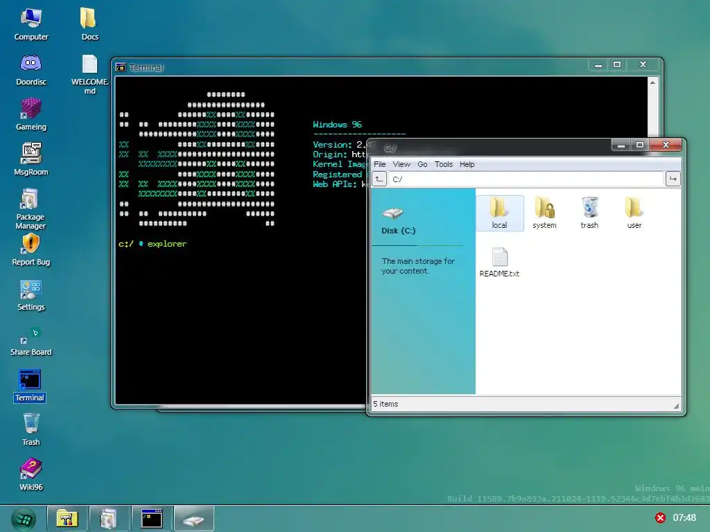Close the Terminal window
Image resolution: width=710 pixels, height=532 pixels.
pos(643,64)
